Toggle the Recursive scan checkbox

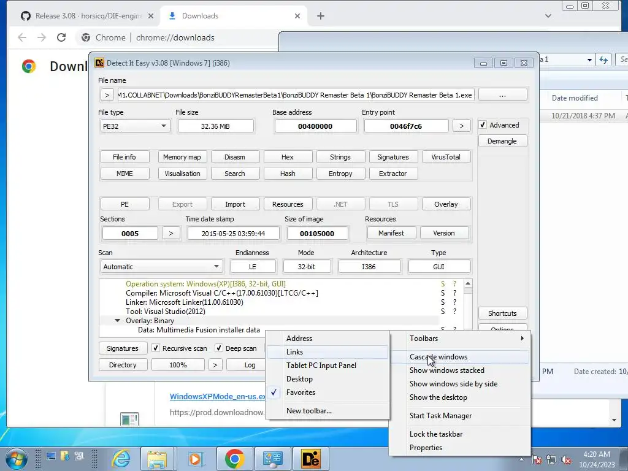click(155, 348)
